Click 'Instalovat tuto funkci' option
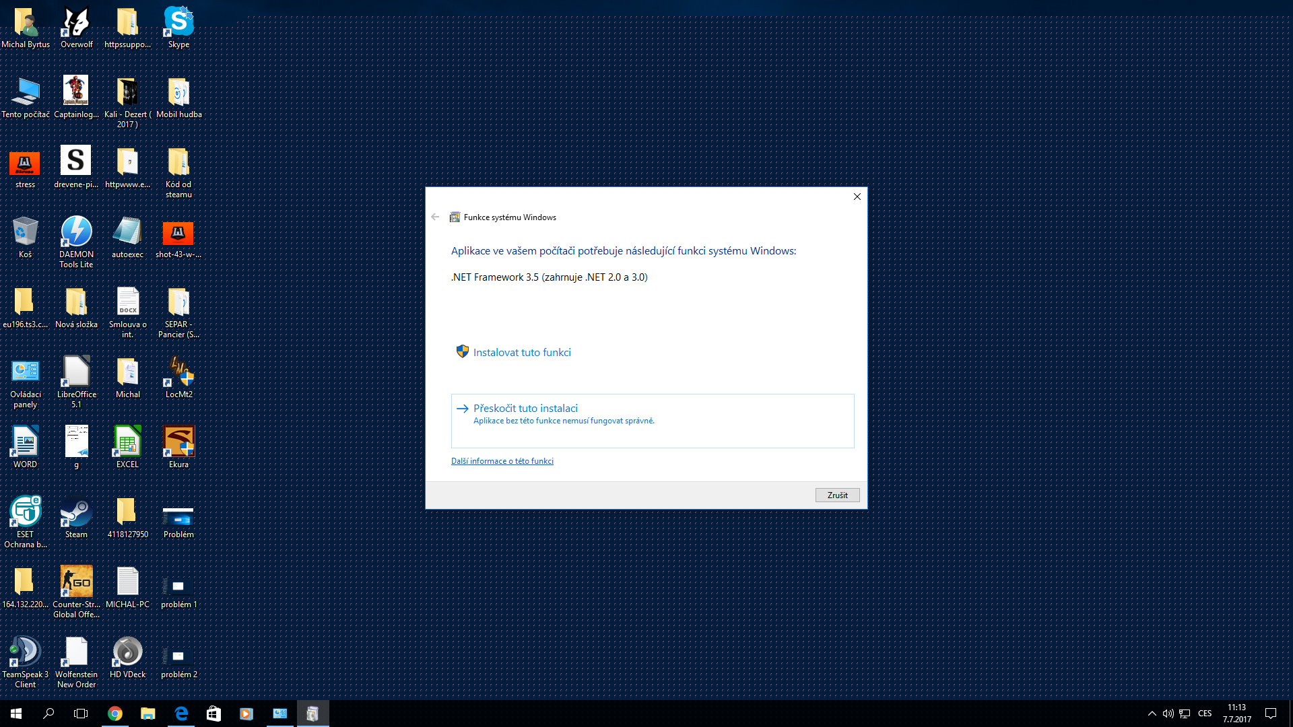1293x727 pixels. coord(521,353)
